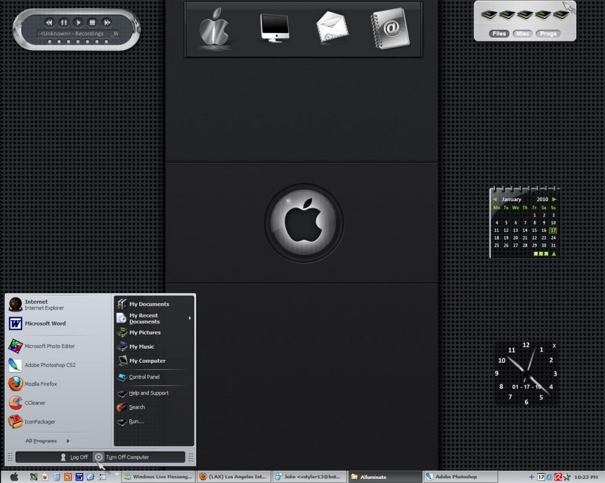This screenshot has width=605, height=483.
Task: Open Control Panel from the start menu
Action: (x=154, y=377)
